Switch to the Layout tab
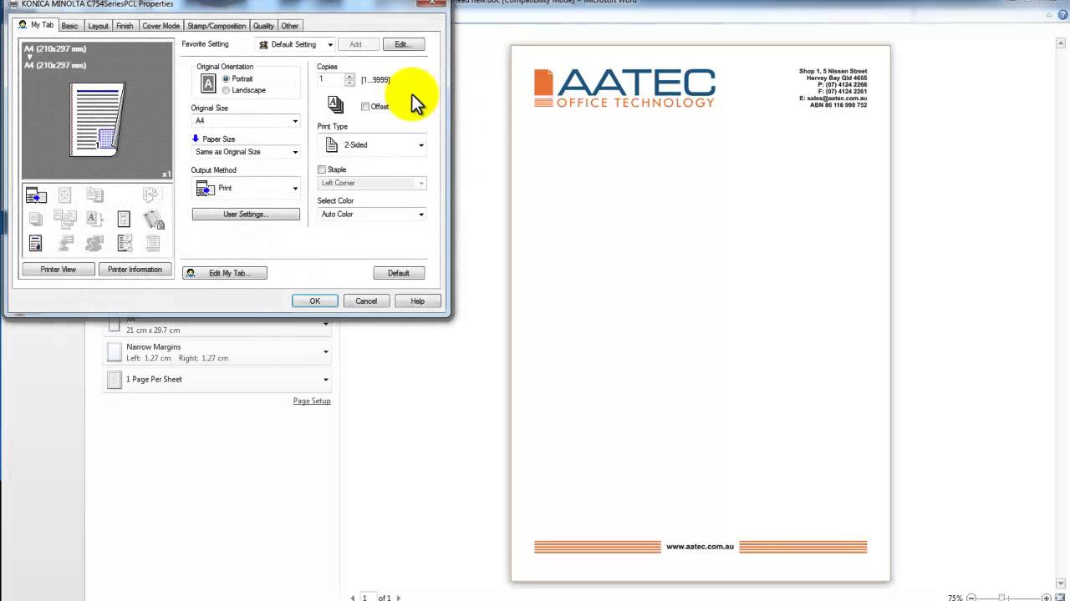This screenshot has width=1070, height=601. click(x=98, y=26)
